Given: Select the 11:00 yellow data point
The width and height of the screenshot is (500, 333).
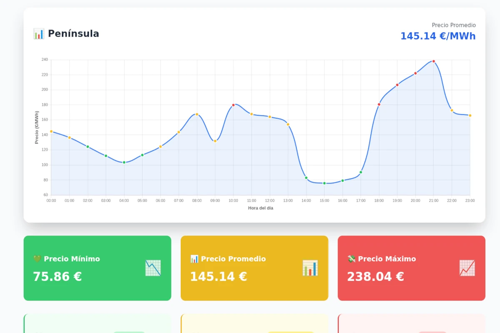Looking at the screenshot, I should [252, 114].
